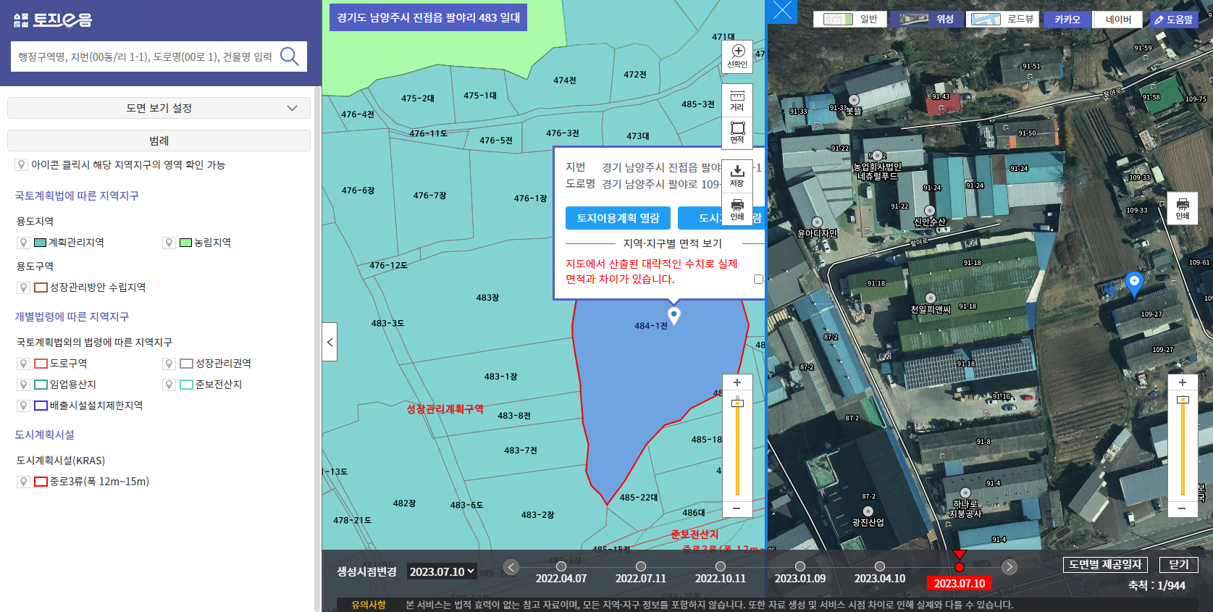The image size is (1213, 612).
Task: Open 토지이용계획 열람 button
Action: click(618, 218)
